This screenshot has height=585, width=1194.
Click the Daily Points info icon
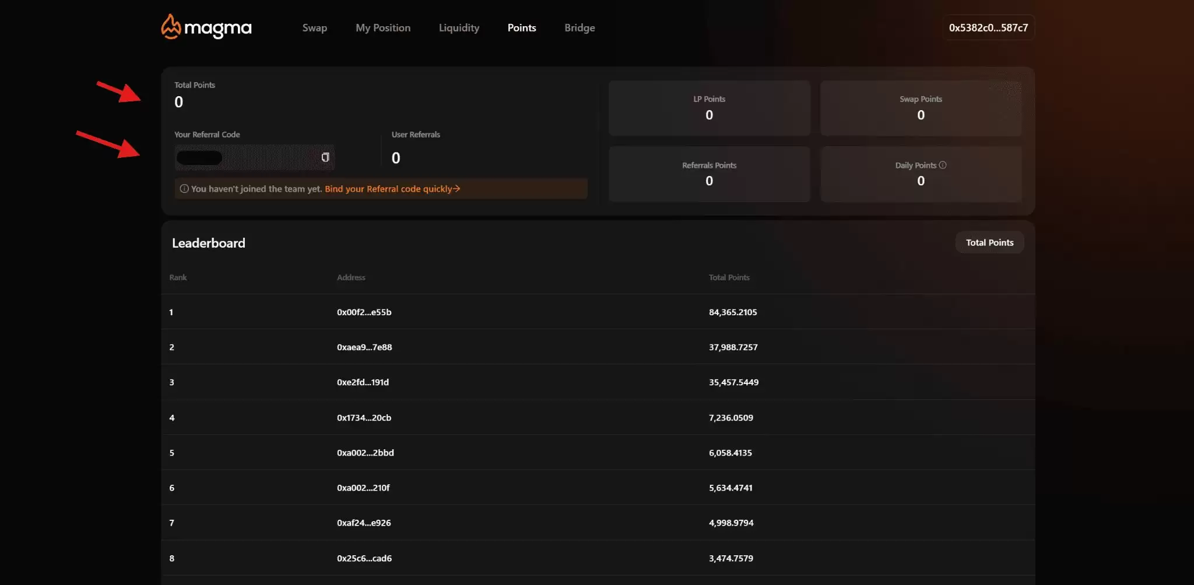(943, 165)
